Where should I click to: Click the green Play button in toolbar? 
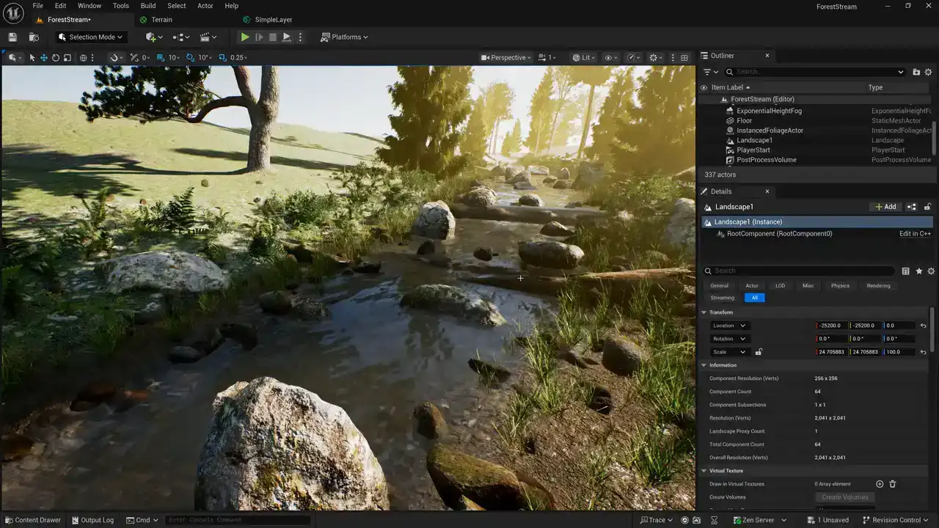coord(245,37)
